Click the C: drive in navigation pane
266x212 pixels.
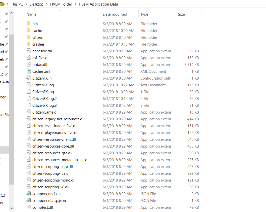[3, 195]
